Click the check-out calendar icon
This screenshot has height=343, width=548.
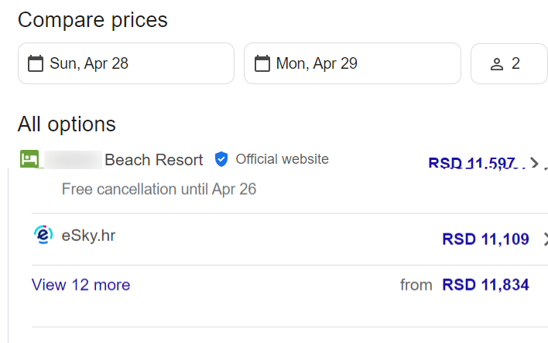262,63
